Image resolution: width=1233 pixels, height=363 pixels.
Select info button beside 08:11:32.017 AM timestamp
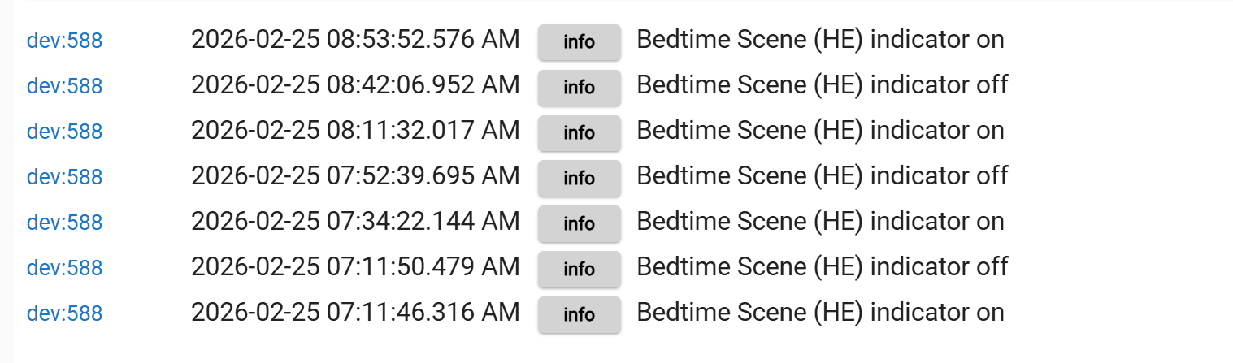point(579,132)
